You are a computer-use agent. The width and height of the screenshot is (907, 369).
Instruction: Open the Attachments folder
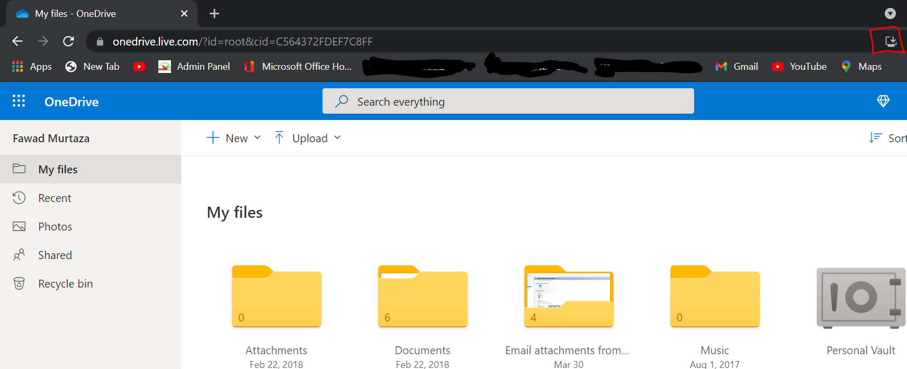pos(276,296)
